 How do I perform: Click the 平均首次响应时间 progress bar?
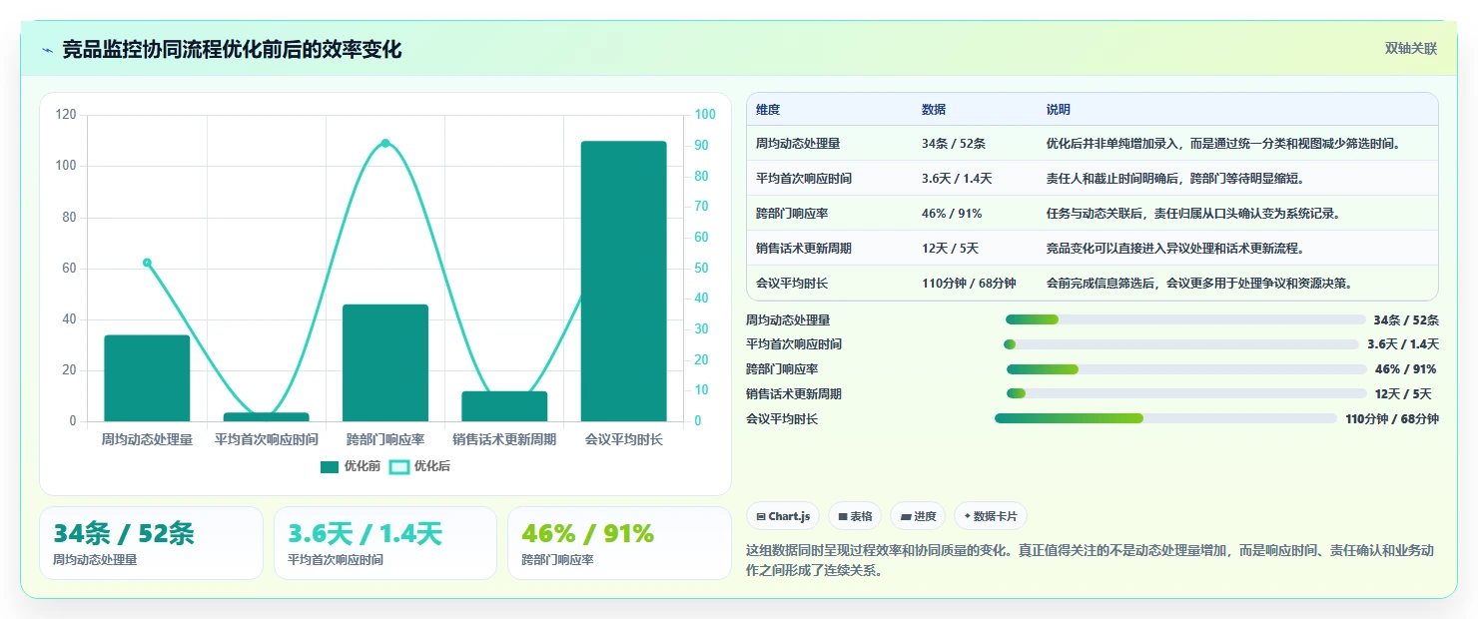pos(1181,344)
